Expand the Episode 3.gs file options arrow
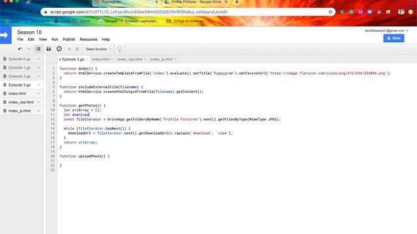 coord(38,85)
